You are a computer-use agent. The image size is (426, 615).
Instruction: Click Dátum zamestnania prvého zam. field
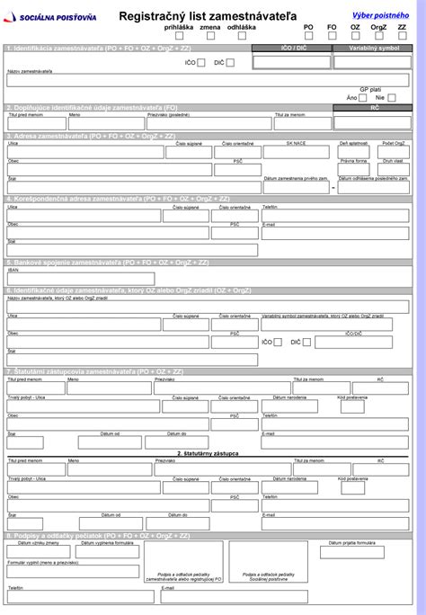click(297, 187)
